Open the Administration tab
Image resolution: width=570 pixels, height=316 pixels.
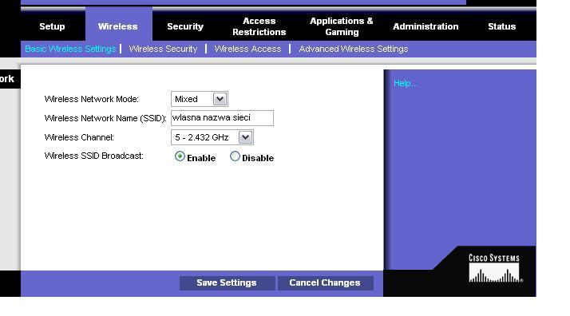[426, 26]
